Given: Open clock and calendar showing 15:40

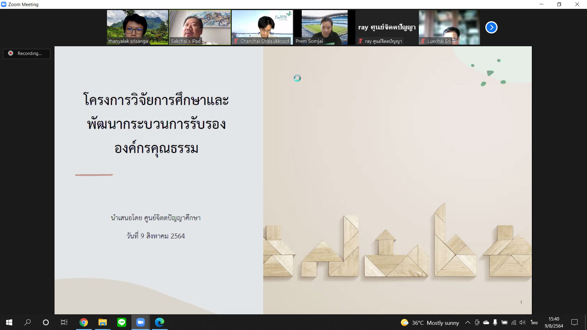Looking at the screenshot, I should point(554,322).
